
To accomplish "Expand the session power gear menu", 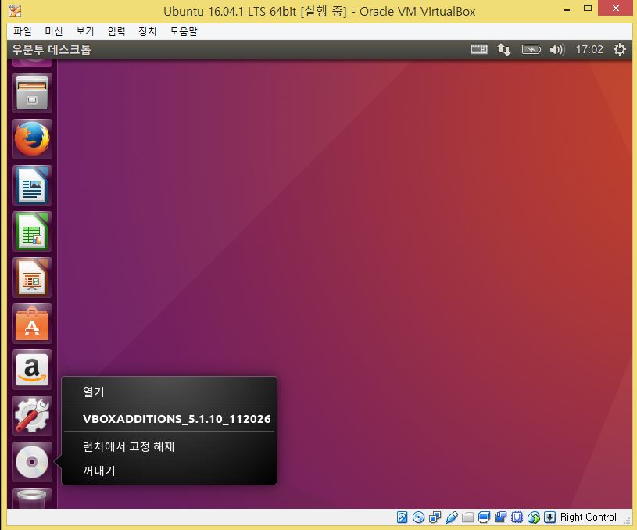I will (620, 49).
